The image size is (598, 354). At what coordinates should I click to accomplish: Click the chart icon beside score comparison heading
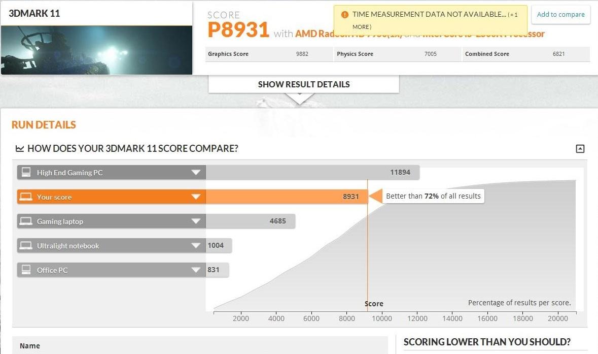click(x=19, y=148)
